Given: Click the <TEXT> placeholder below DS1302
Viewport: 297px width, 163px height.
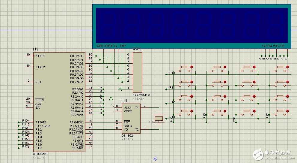Looking at the screenshot, I should (127, 139).
